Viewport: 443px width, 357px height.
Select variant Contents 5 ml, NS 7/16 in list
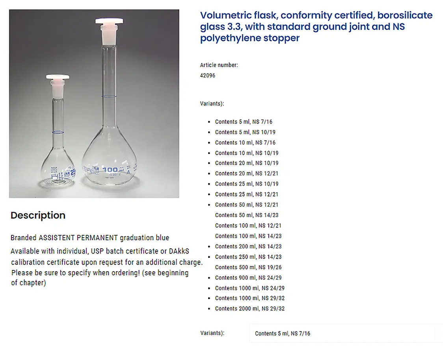click(244, 122)
